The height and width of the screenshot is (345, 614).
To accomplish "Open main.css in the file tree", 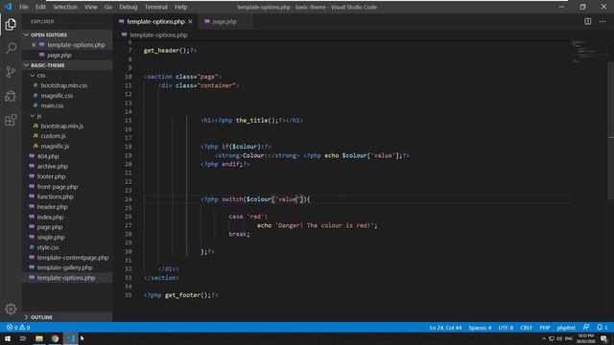I will [x=52, y=105].
